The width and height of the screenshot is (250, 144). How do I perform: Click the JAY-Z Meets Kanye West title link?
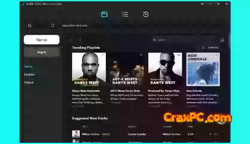[125, 91]
